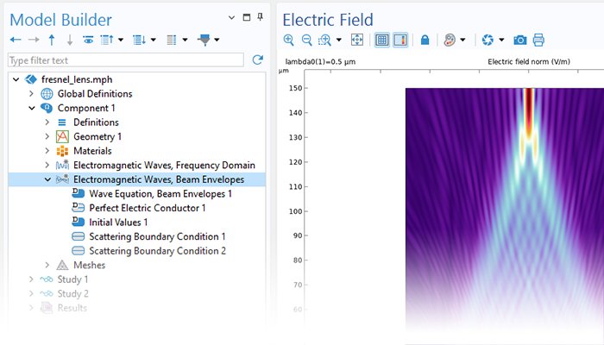604x345 pixels.
Task: Select Electromagnetic Waves, Beam Envelopes
Action: tap(159, 179)
